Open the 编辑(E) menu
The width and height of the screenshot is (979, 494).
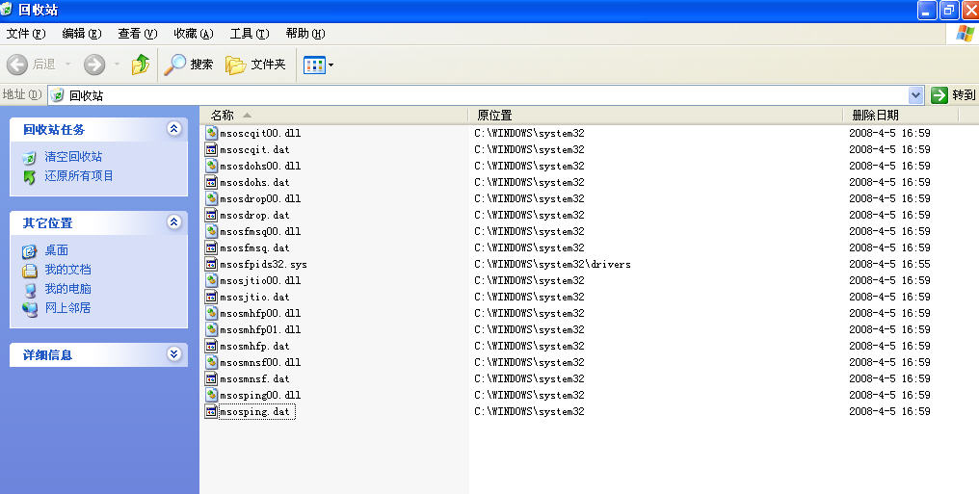click(82, 34)
